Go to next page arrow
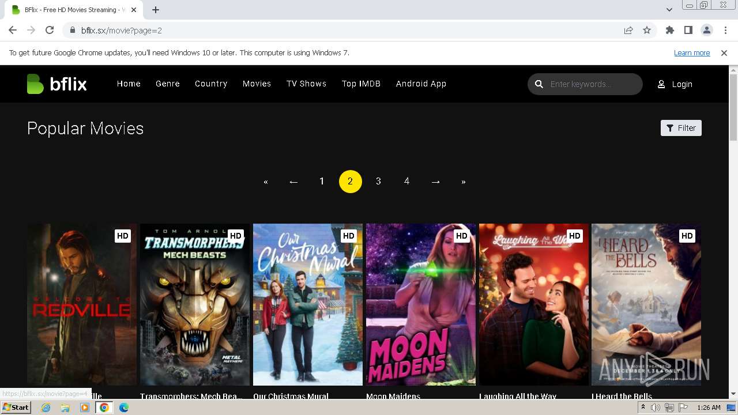This screenshot has height=415, width=738. coord(435,182)
